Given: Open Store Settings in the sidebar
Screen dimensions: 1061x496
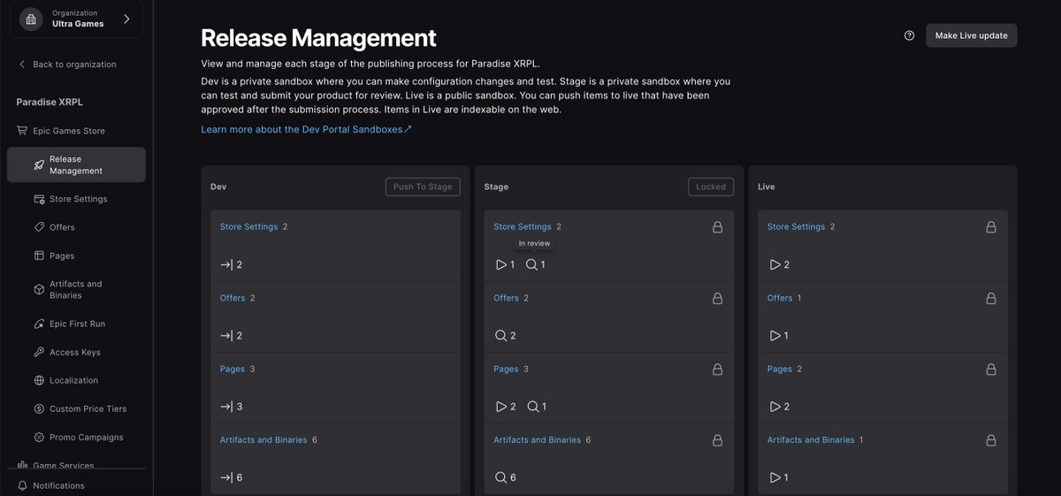Looking at the screenshot, I should click(79, 199).
